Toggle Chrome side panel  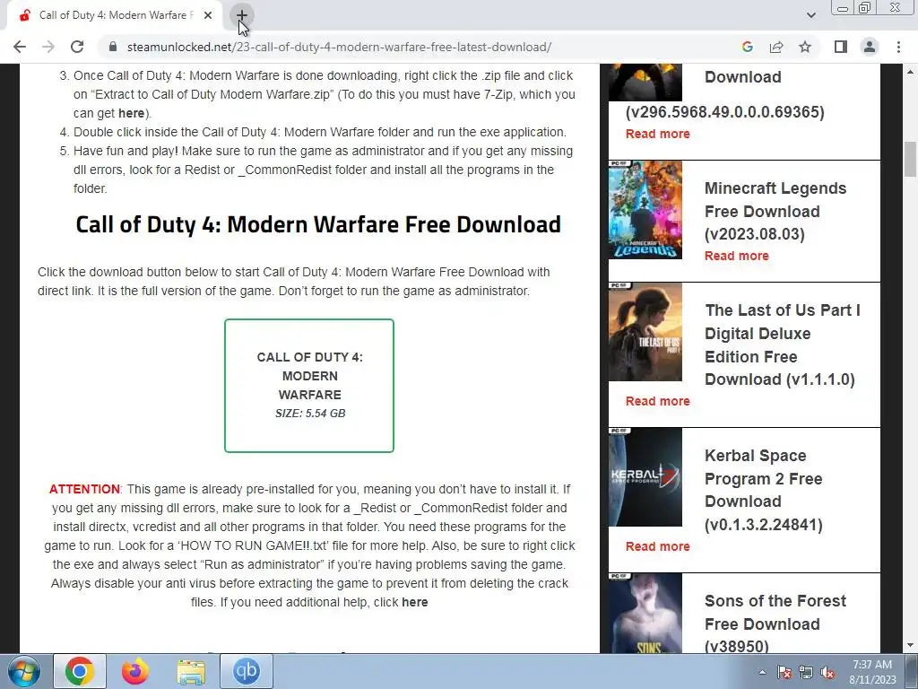841,47
